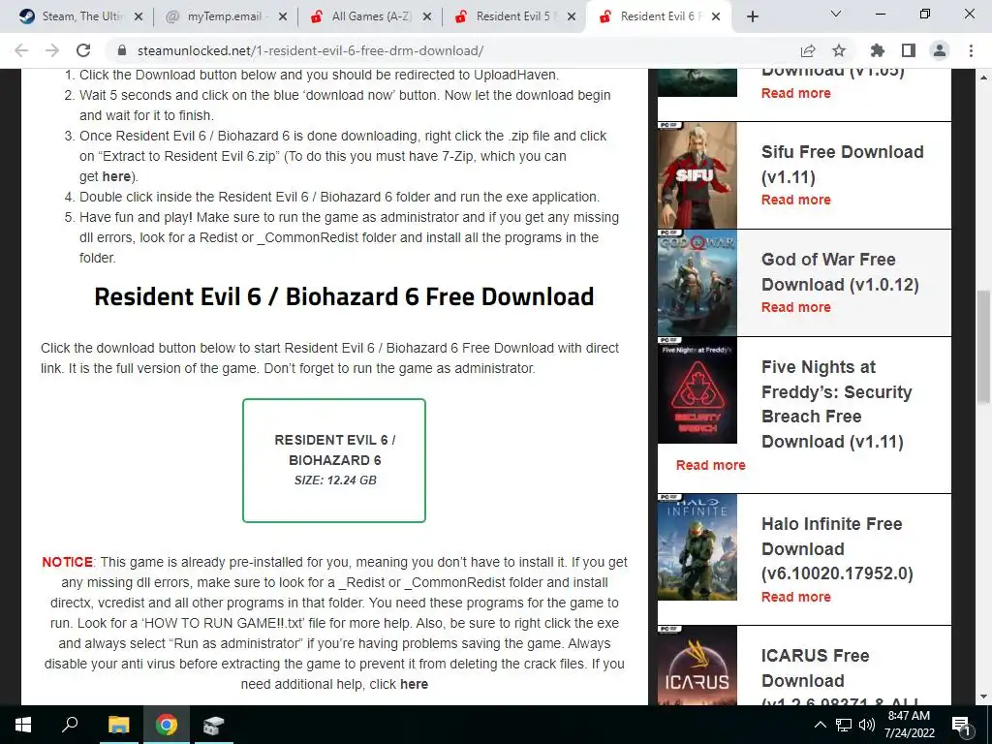Click the Resident Evil 6 download button
992x744 pixels.
(x=334, y=460)
